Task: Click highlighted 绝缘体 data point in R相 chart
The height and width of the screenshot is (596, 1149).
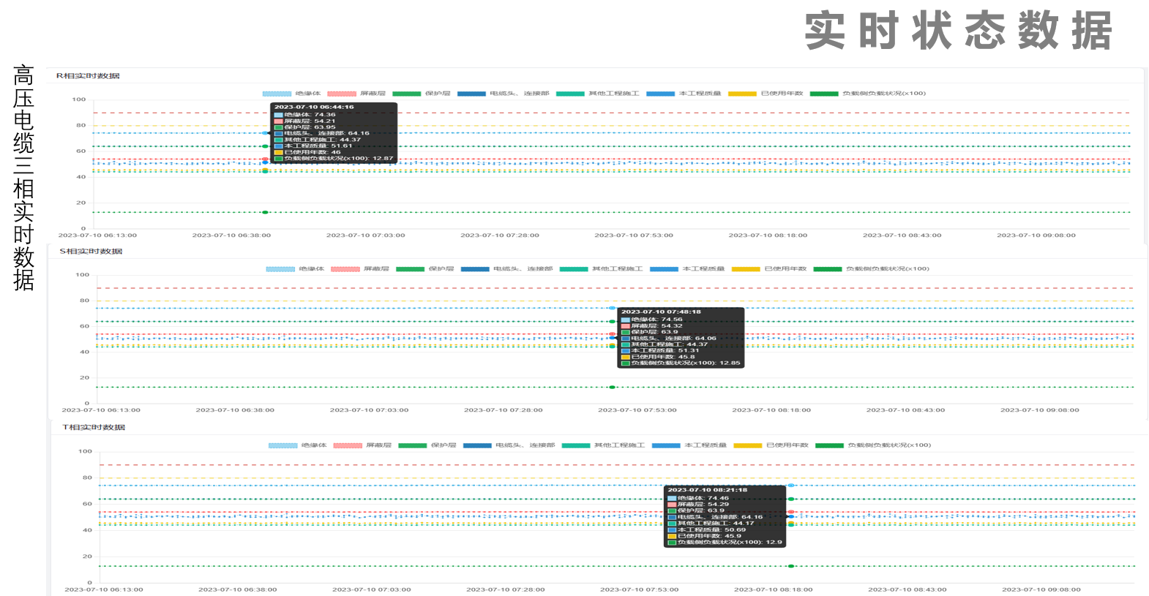Action: click(265, 133)
